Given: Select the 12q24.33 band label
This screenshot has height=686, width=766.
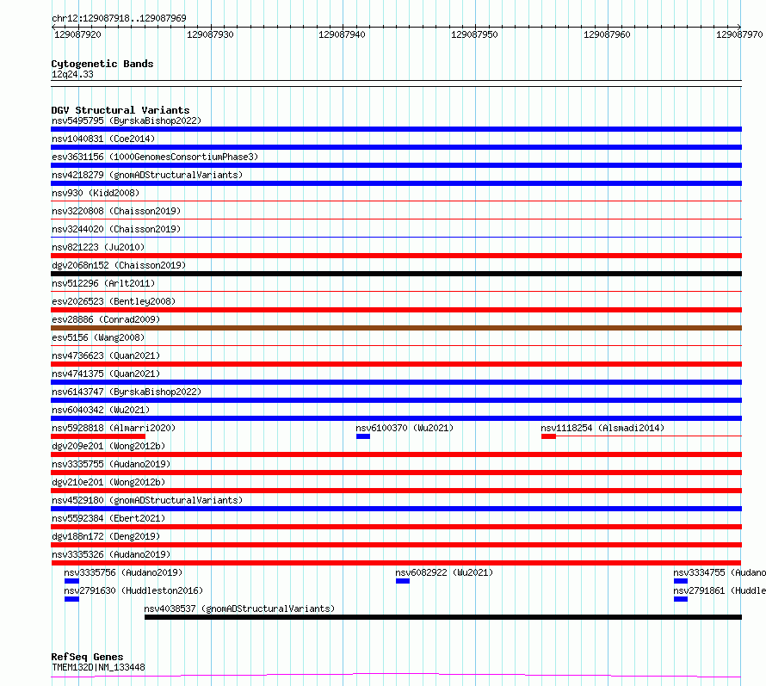Looking at the screenshot, I should [x=72, y=75].
